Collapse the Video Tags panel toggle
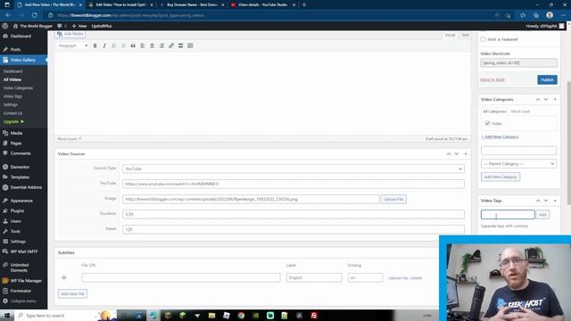 coord(555,201)
